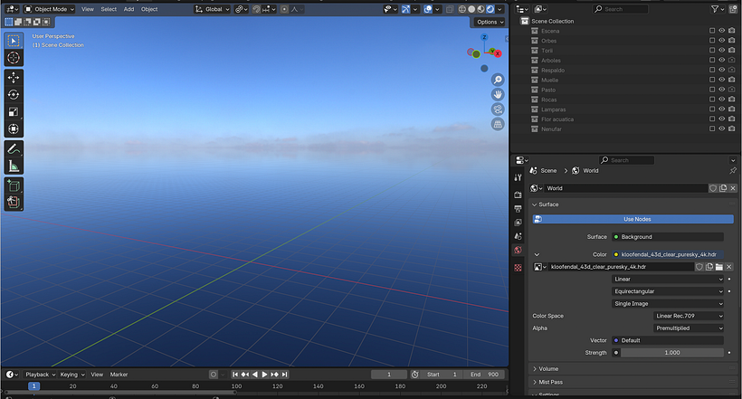Viewport: 742px width, 399px height.
Task: Jump to the timeline end frame
Action: pos(284,375)
